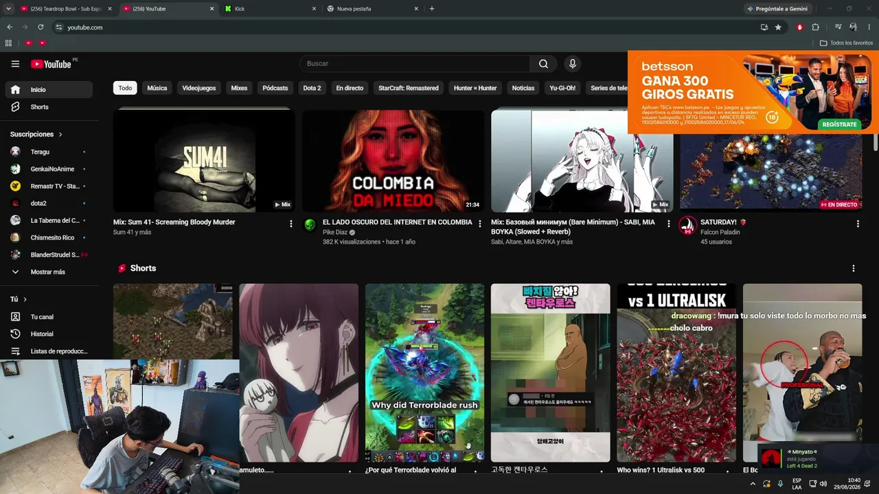Open the YouTube hamburger guide menu
The width and height of the screenshot is (879, 494).
click(x=15, y=64)
